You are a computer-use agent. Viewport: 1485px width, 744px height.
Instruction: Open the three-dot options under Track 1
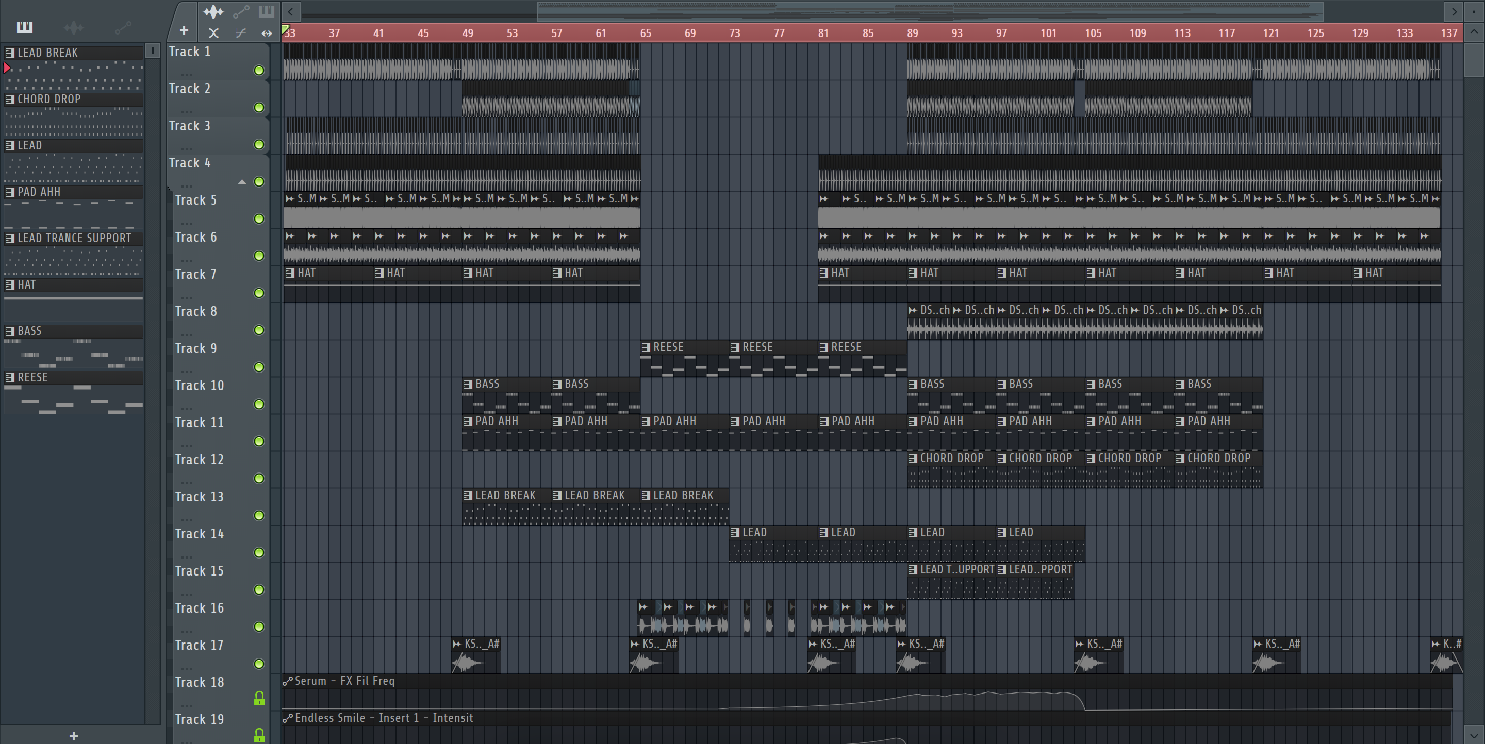pyautogui.click(x=186, y=75)
